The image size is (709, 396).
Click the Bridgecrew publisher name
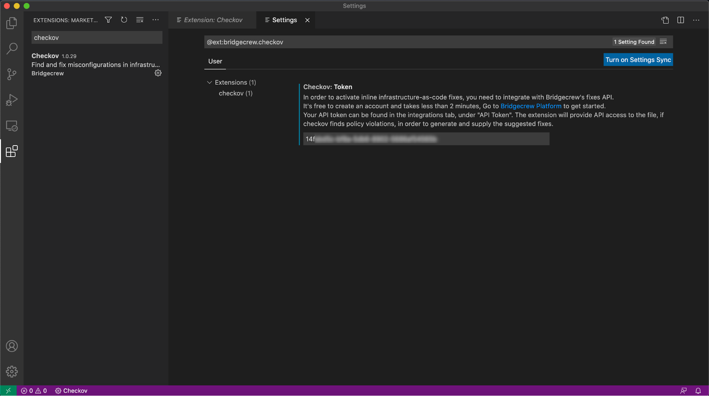click(x=48, y=73)
